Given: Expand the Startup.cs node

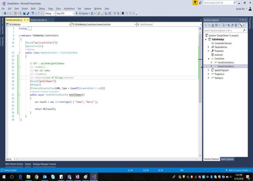Looking at the screenshot, I should (208, 78).
